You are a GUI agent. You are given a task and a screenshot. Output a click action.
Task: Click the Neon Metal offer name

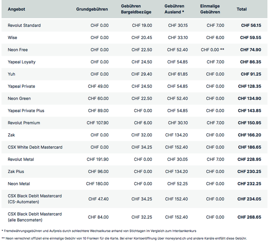[x=19, y=184]
